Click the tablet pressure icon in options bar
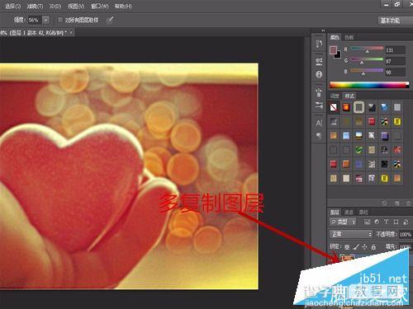This screenshot has width=413, height=309. pyautogui.click(x=110, y=20)
